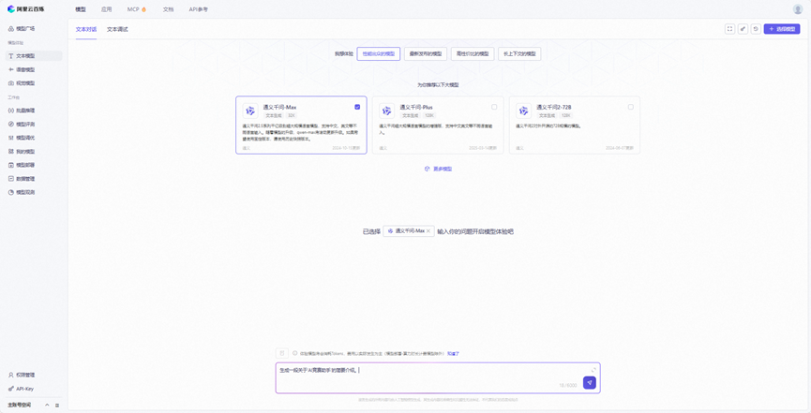This screenshot has height=413, width=811.
Task: Click the clear/brush icon button in toolbar
Action: (743, 29)
